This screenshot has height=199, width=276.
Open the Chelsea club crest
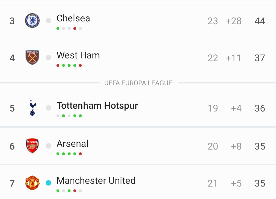[32, 21]
